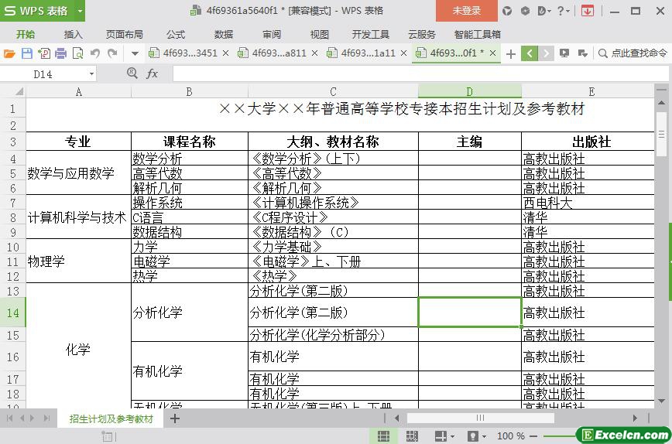Image resolution: width=672 pixels, height=444 pixels.
Task: Select the 主编 header cell
Action: [x=470, y=142]
